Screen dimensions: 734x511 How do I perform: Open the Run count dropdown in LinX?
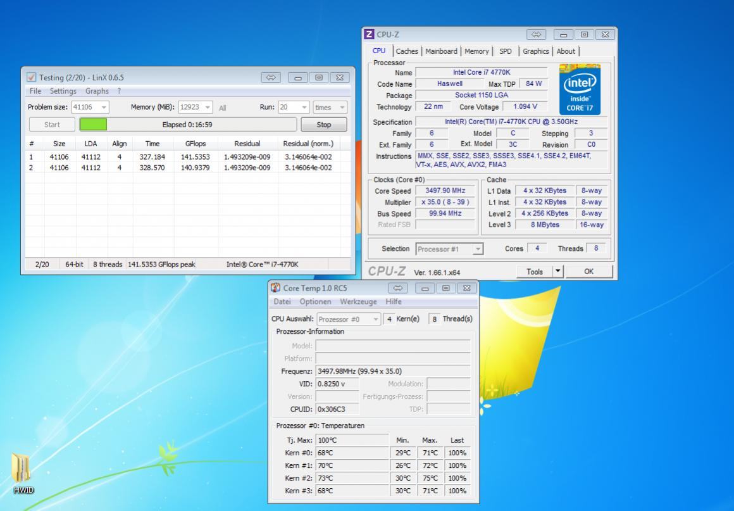click(304, 107)
